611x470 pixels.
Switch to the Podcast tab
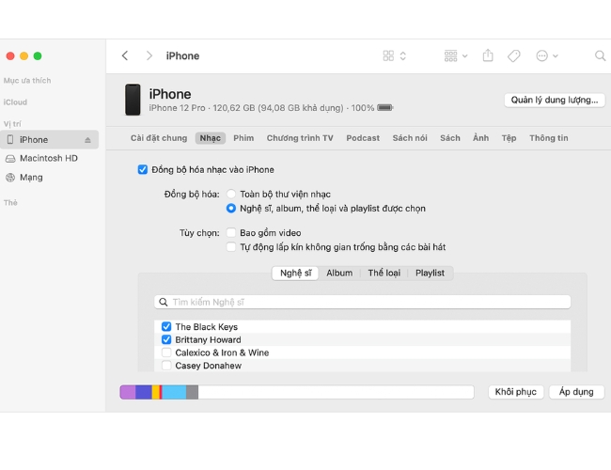(363, 138)
